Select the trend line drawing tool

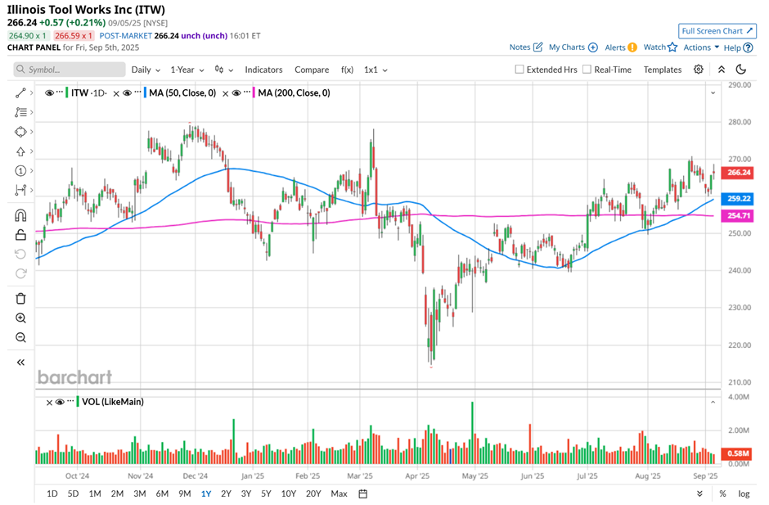20,92
